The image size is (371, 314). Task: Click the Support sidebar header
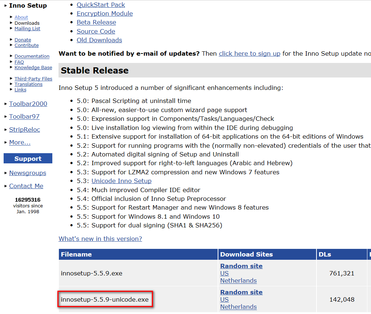click(x=28, y=158)
